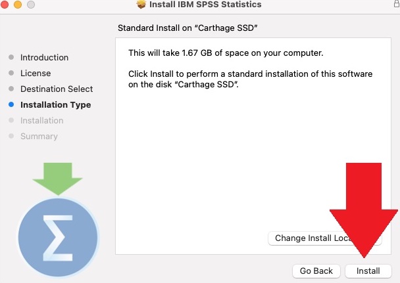
Task: Click the blue sigma SPSS logo
Action: coord(58,235)
